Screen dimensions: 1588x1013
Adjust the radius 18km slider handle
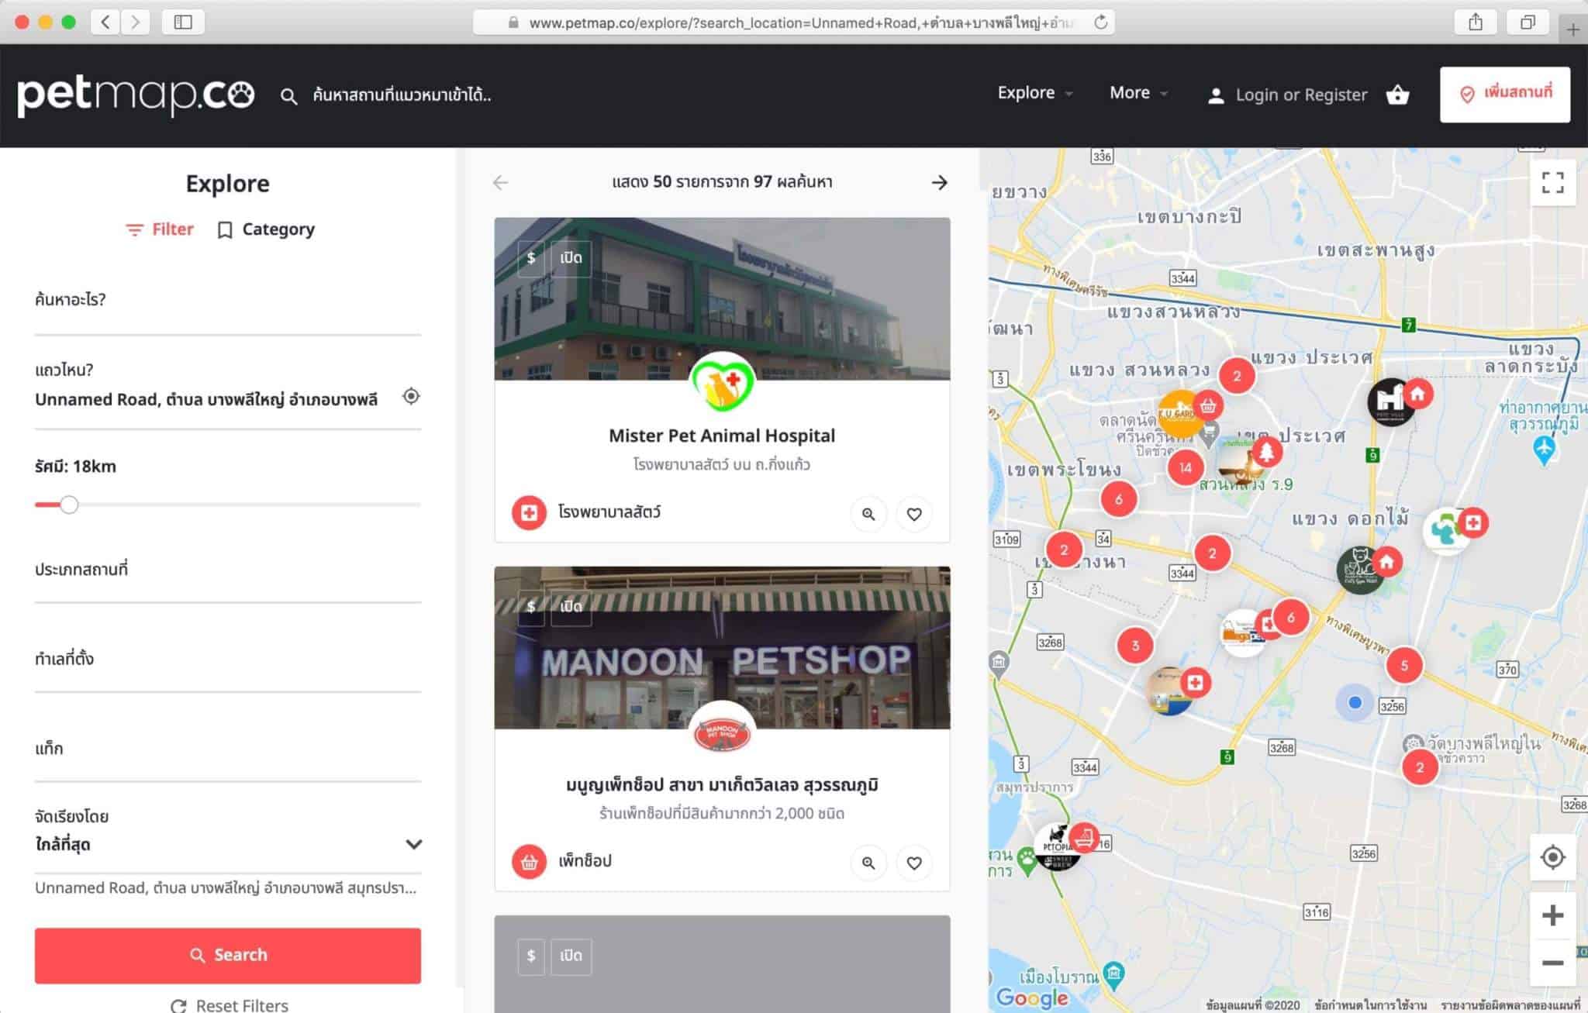[69, 505]
